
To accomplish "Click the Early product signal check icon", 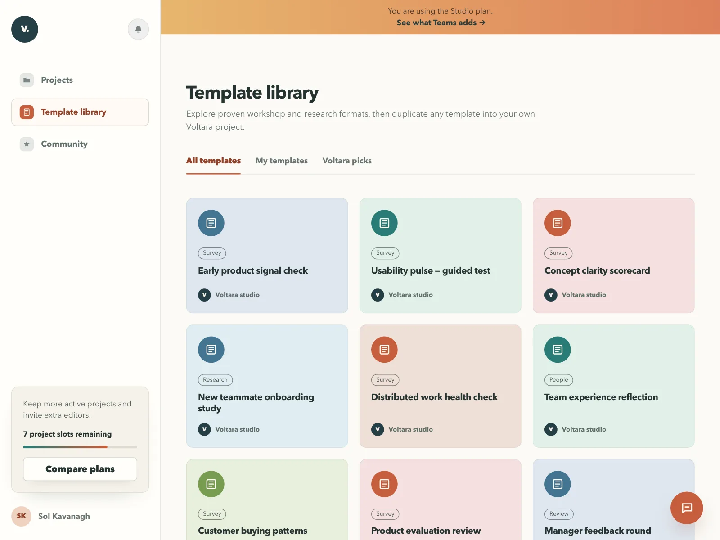I will pos(211,223).
